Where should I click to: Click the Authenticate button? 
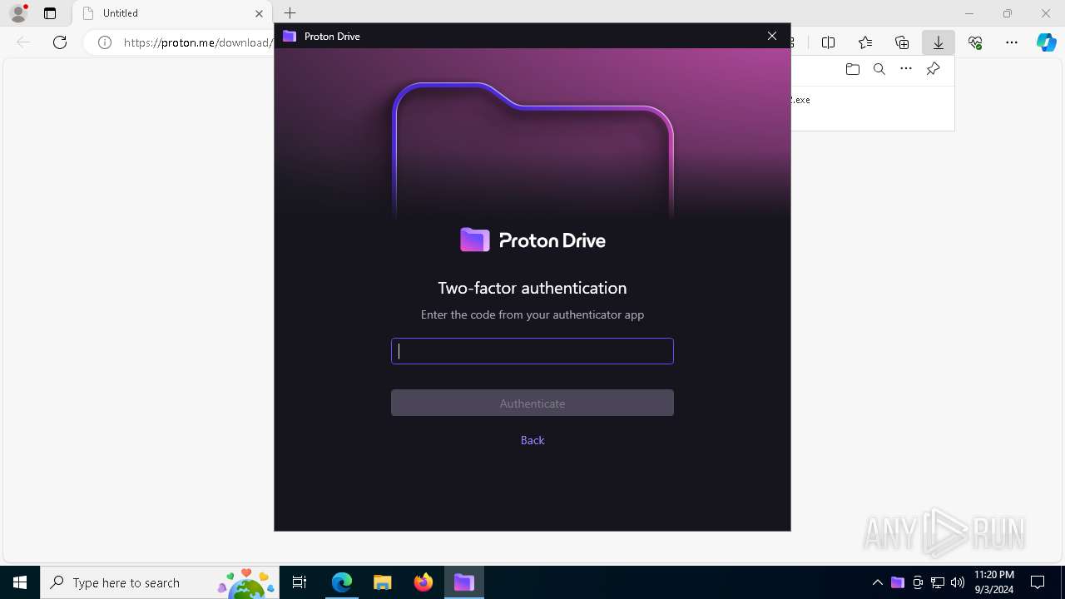coord(532,403)
